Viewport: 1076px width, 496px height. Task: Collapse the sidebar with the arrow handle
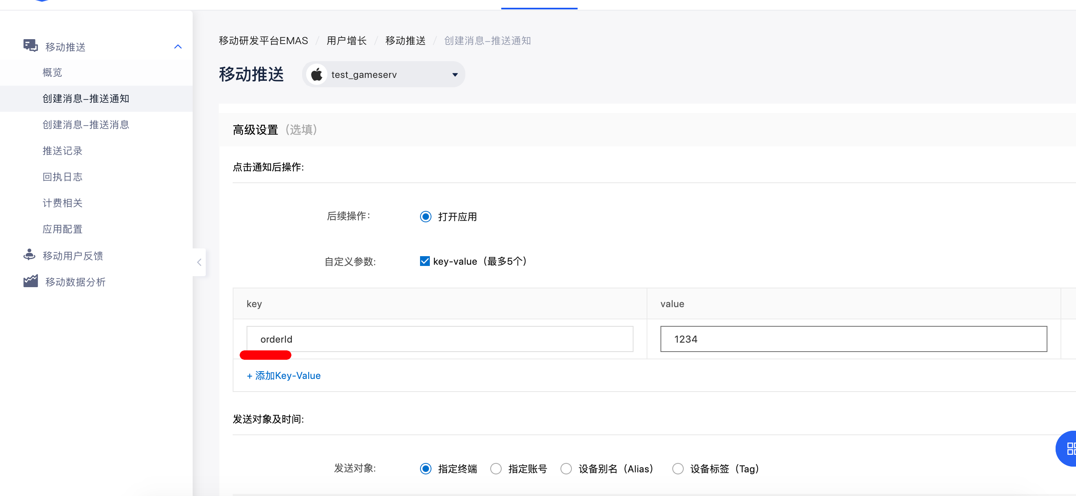pyautogui.click(x=199, y=262)
